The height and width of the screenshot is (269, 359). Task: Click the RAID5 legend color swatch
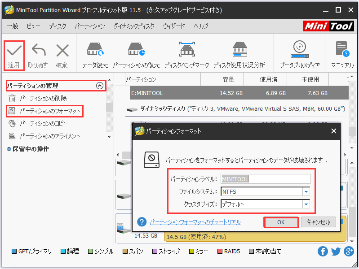tap(220, 252)
